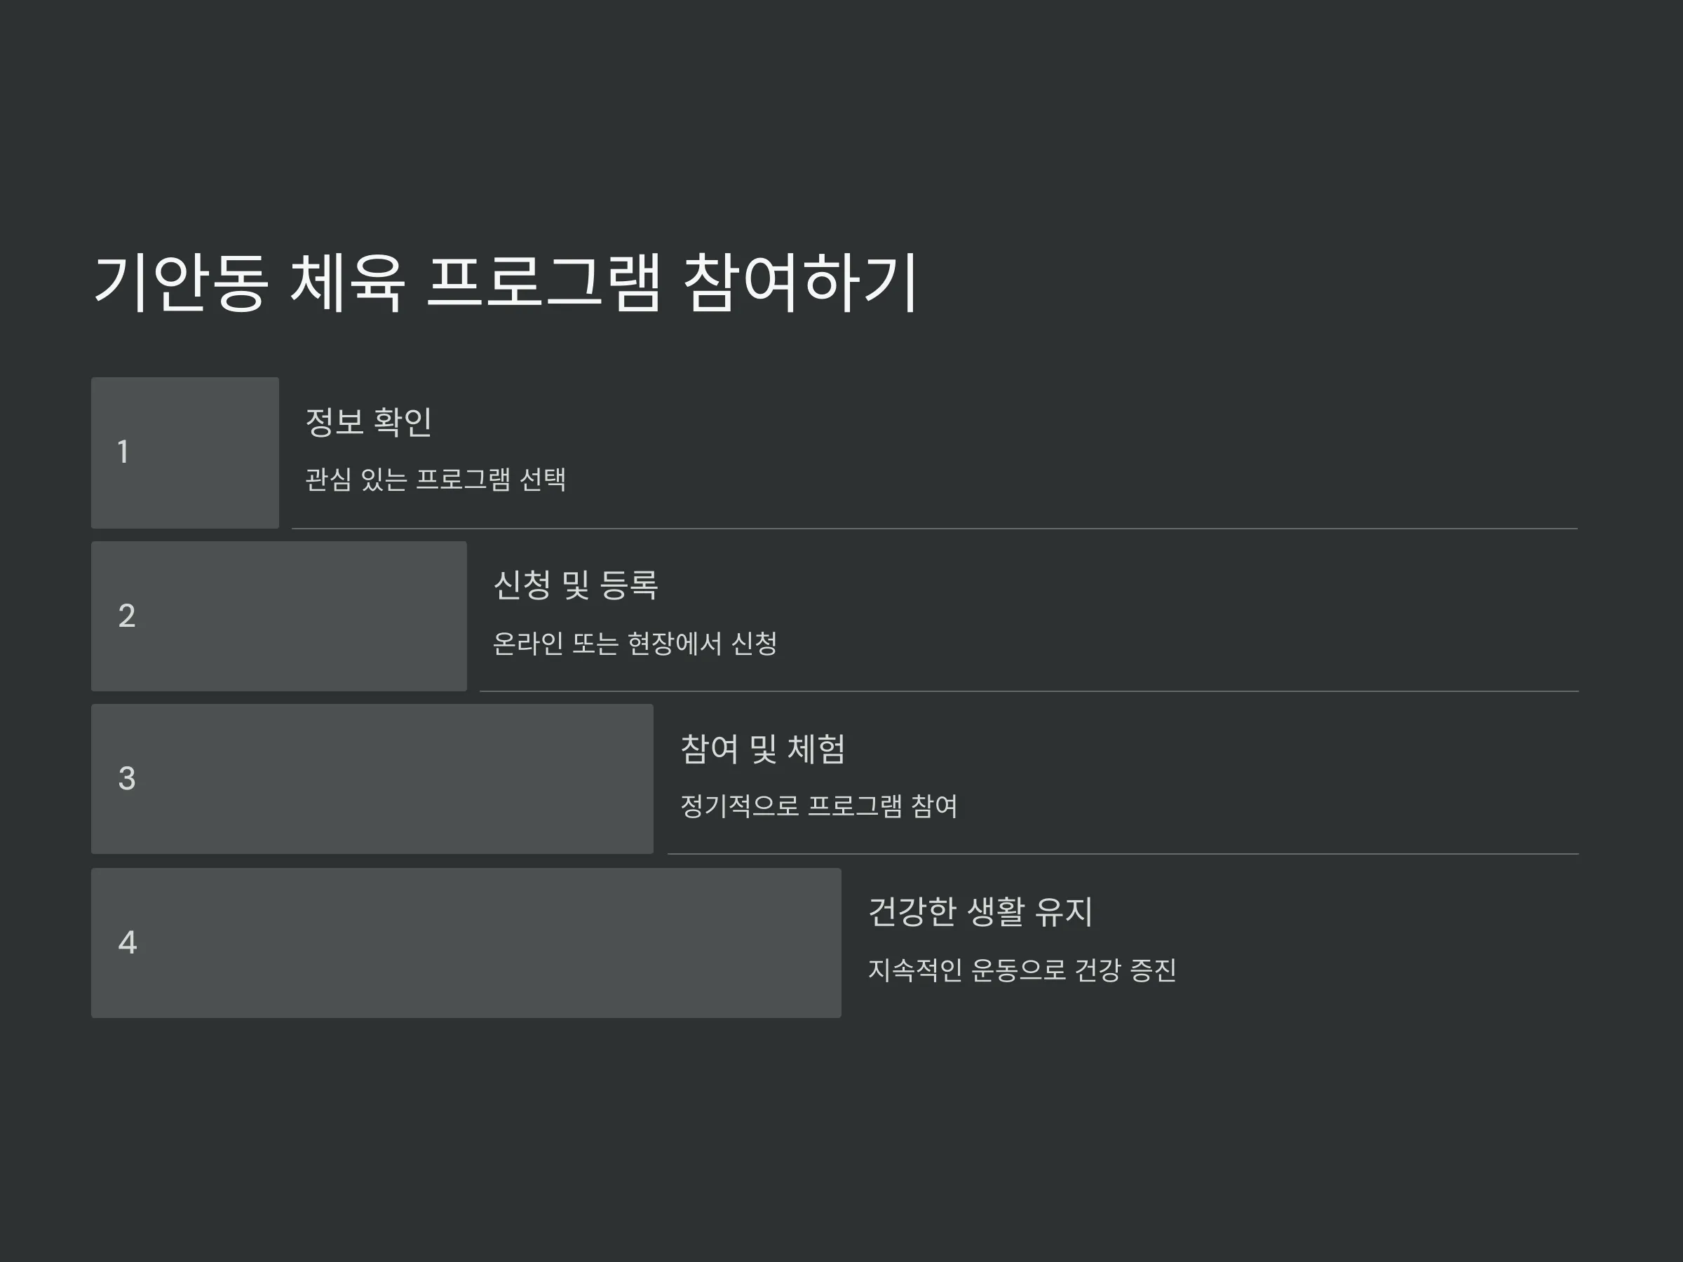
Task: Select text 지속적인 운동으로 건강 증진
Action: pyautogui.click(x=1022, y=970)
